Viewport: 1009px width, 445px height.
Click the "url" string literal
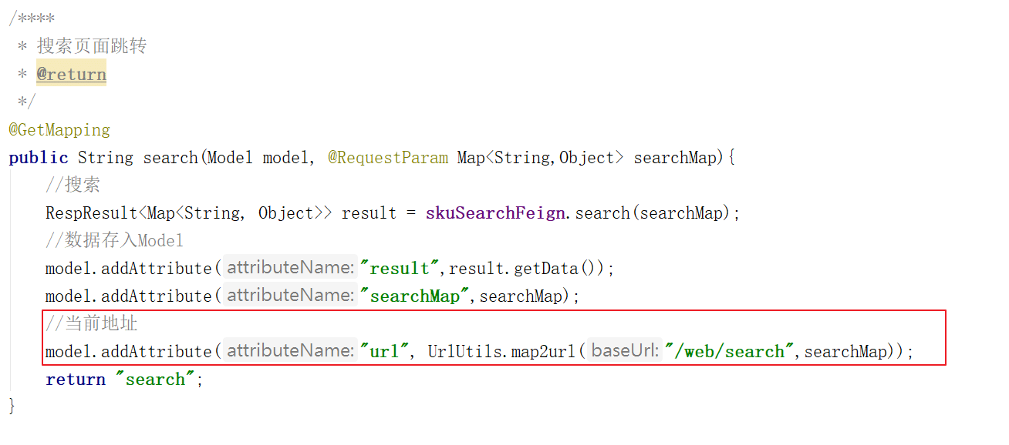click(x=384, y=352)
